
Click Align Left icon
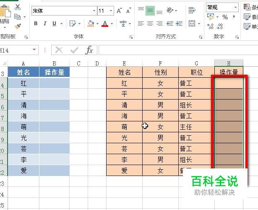click(x=141, y=24)
